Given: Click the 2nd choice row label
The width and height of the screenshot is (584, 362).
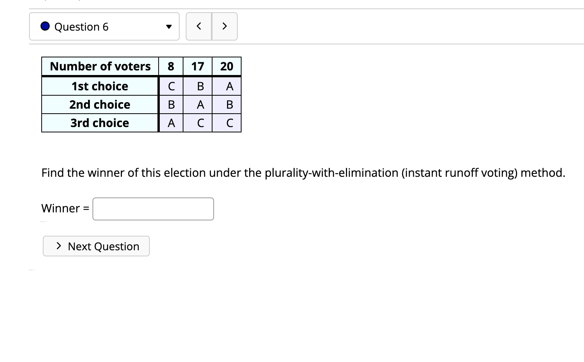Looking at the screenshot, I should click(100, 104).
